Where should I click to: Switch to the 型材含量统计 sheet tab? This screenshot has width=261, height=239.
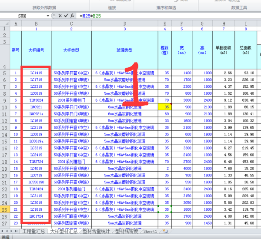97,231
